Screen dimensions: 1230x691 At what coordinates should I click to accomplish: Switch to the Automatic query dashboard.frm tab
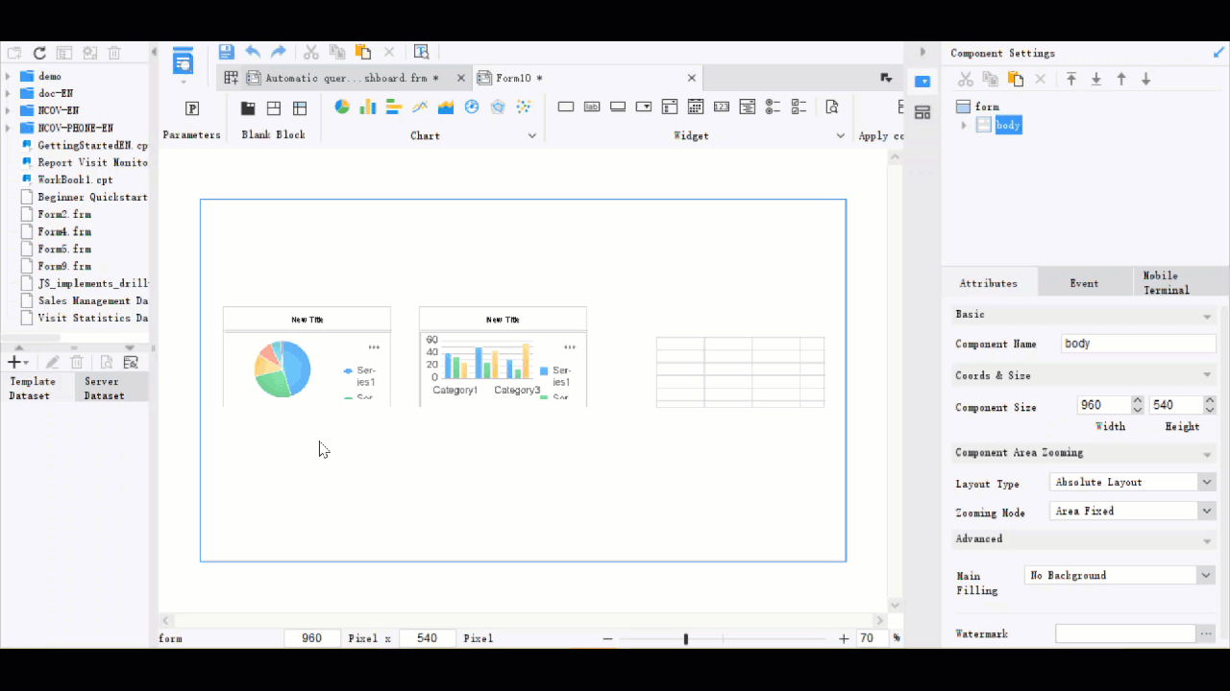[352, 78]
